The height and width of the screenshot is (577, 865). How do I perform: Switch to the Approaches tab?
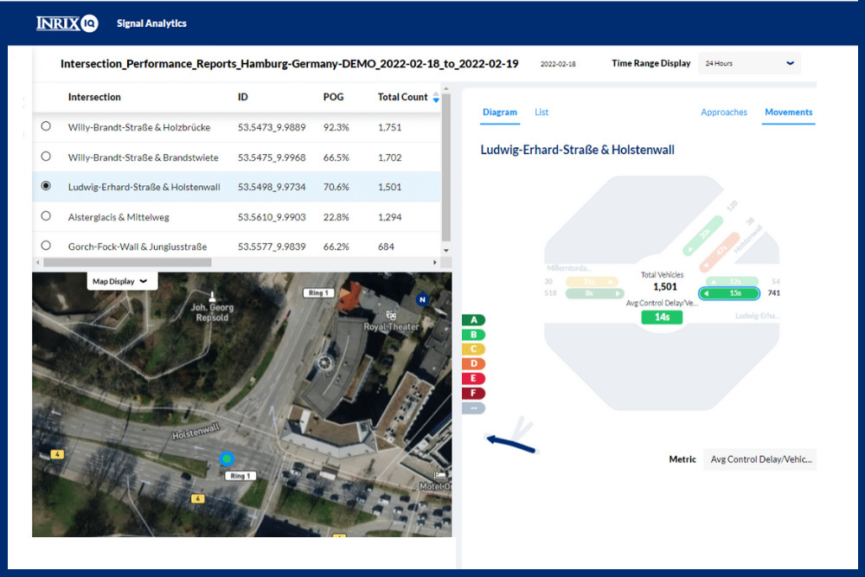point(723,112)
